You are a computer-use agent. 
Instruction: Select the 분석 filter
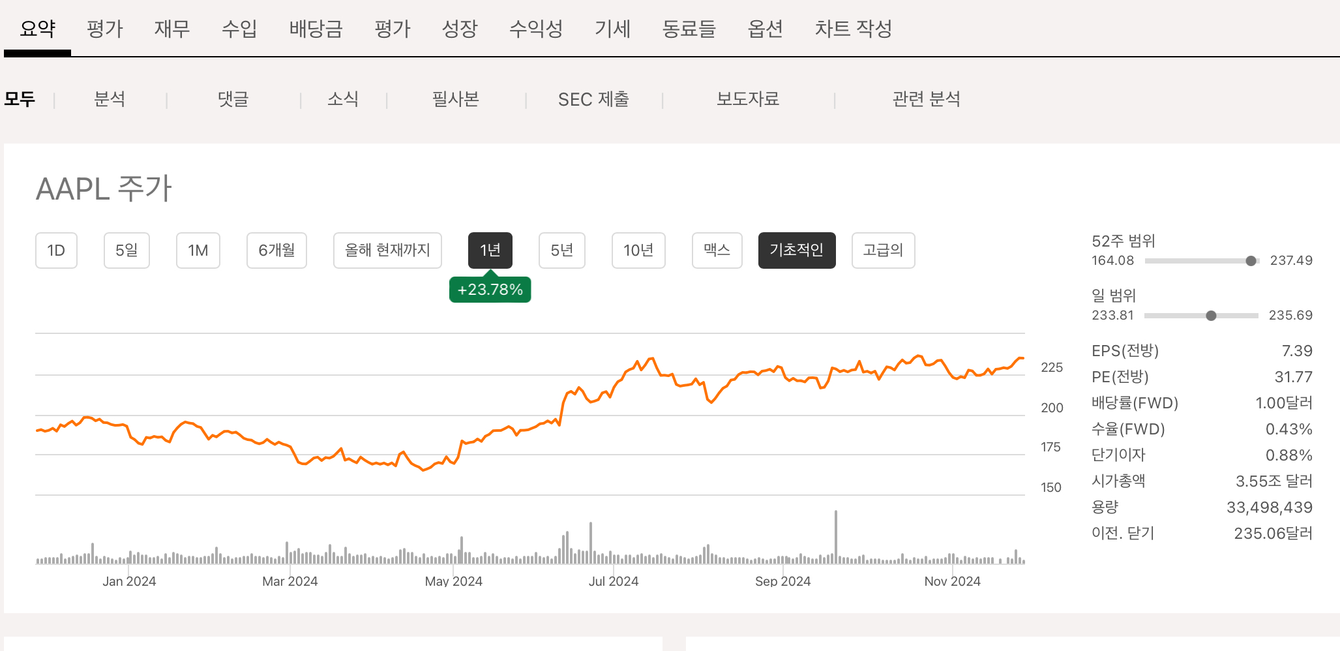pos(110,99)
